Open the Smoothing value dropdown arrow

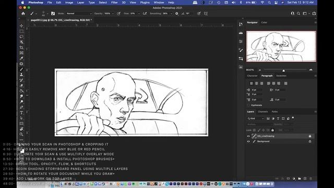tap(171, 14)
